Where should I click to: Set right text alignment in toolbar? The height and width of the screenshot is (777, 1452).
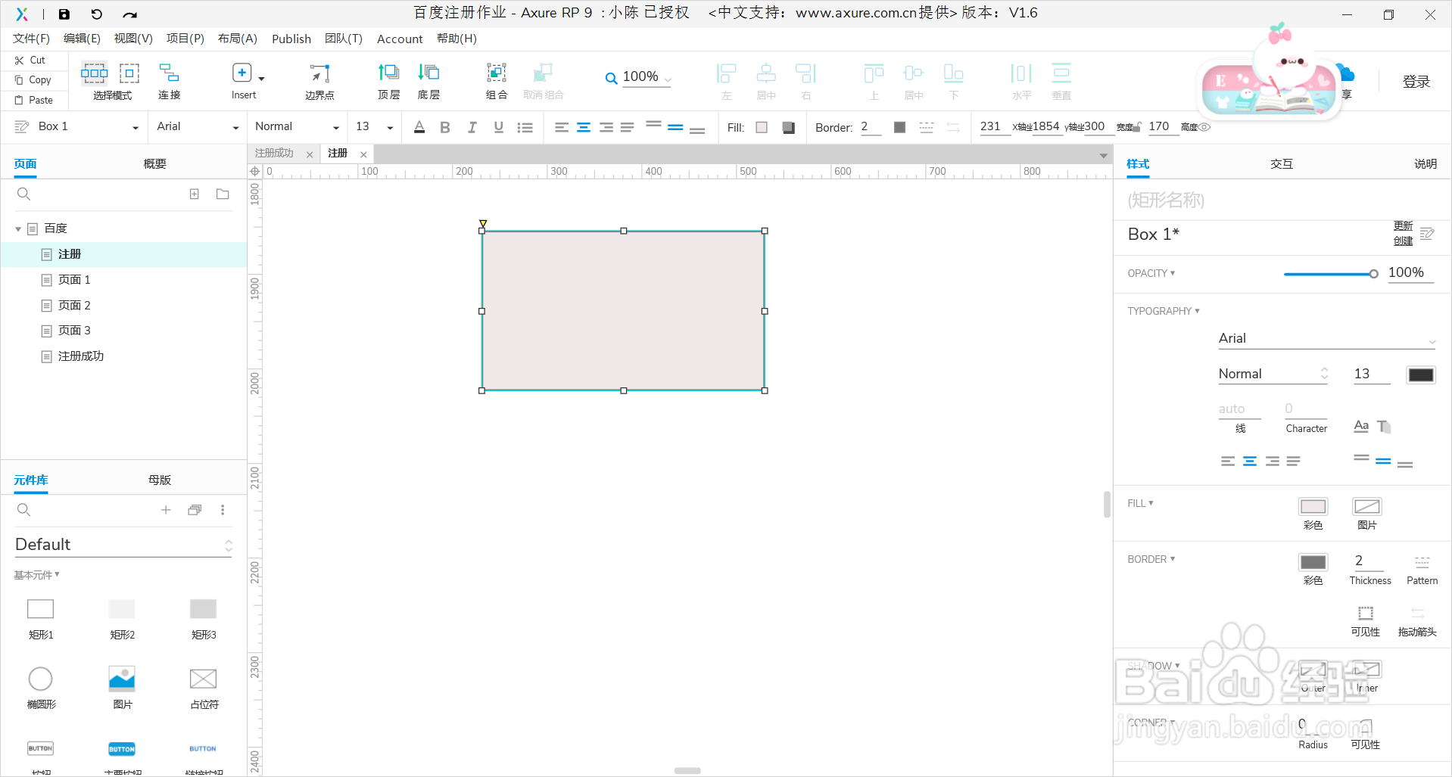pyautogui.click(x=606, y=127)
